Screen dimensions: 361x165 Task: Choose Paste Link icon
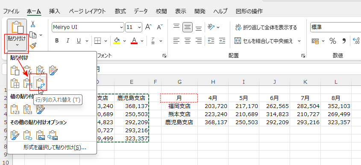pos(28,135)
